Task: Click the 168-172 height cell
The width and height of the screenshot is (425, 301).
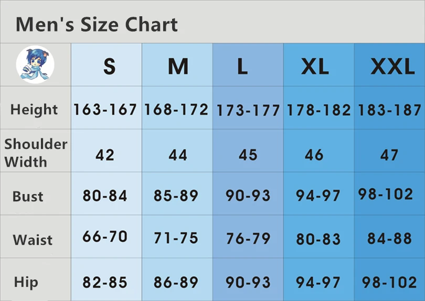Action: (x=176, y=110)
